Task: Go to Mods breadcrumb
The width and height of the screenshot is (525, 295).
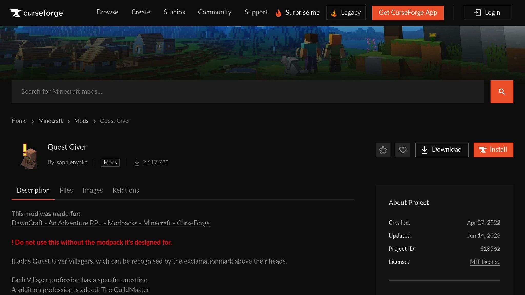Action: coord(81,121)
